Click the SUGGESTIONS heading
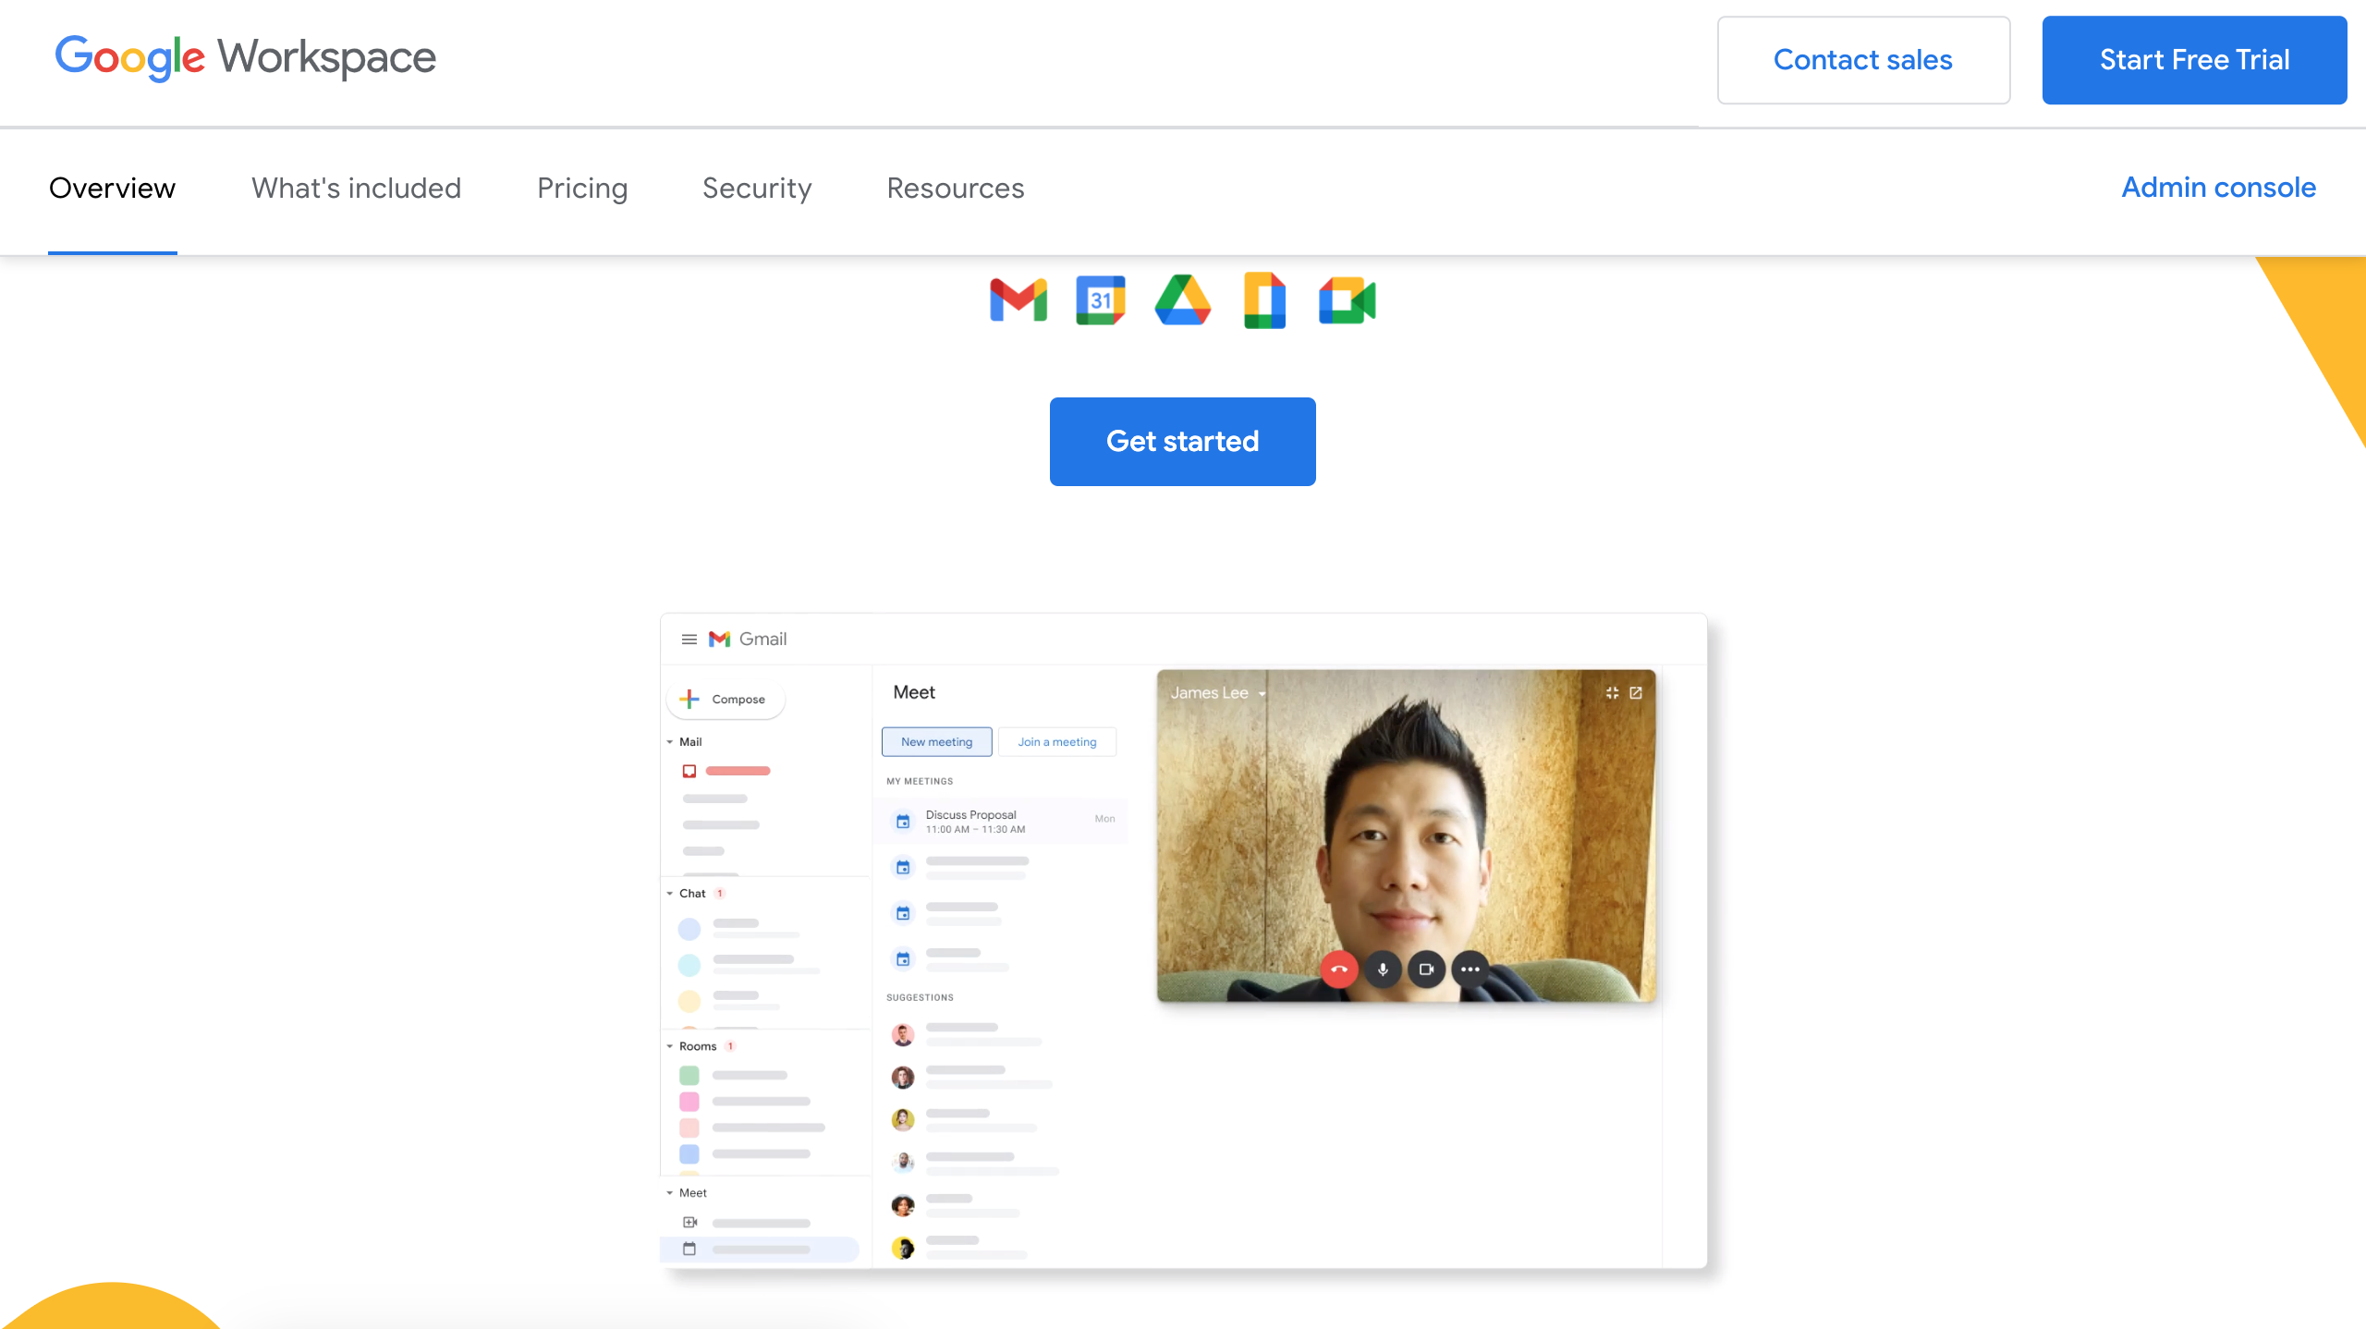Screen dimensions: 2366x1329 click(x=920, y=997)
